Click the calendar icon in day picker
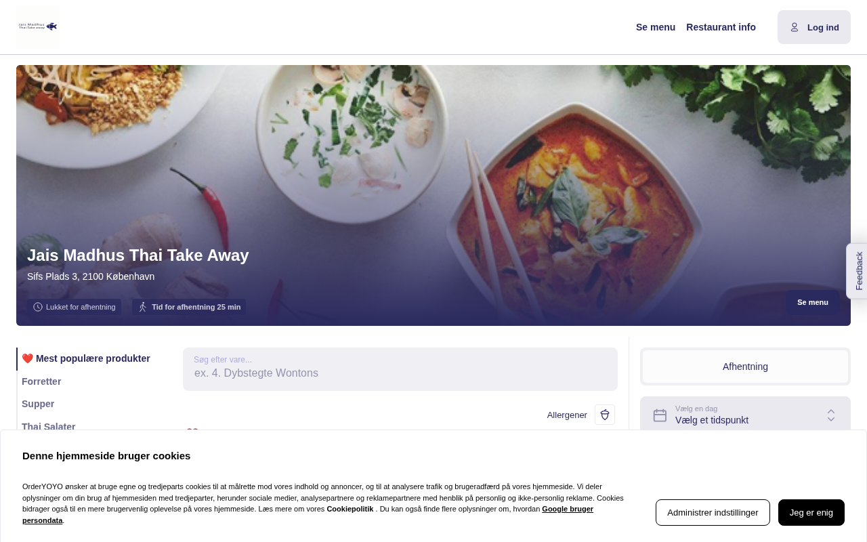Viewport: 867px width, 542px height. tap(660, 415)
